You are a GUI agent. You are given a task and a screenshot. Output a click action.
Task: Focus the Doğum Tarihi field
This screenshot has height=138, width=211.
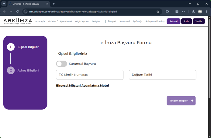pyautogui.click(x=162, y=75)
